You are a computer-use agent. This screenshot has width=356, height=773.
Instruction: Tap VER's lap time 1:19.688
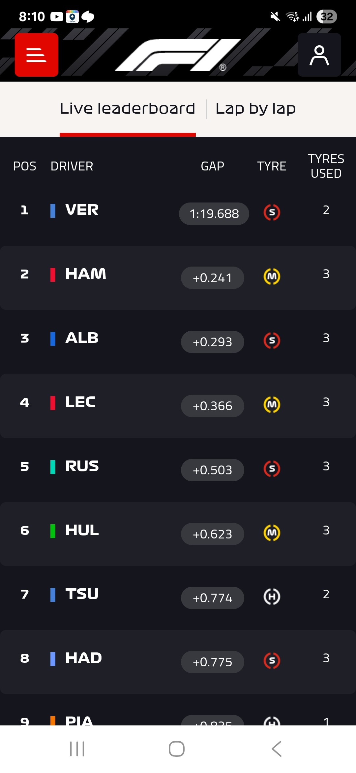click(214, 214)
